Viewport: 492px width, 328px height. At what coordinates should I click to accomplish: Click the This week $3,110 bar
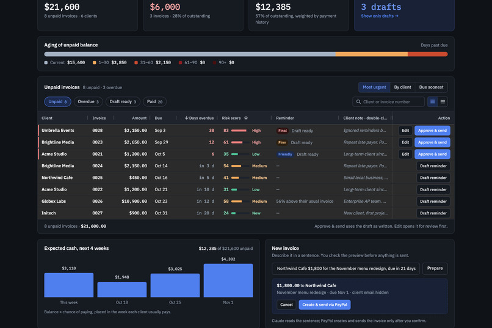click(x=69, y=285)
